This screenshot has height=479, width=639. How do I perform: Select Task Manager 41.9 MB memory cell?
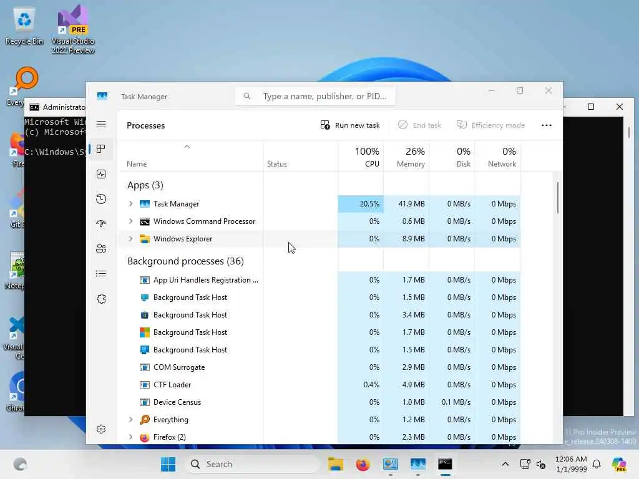pos(406,204)
